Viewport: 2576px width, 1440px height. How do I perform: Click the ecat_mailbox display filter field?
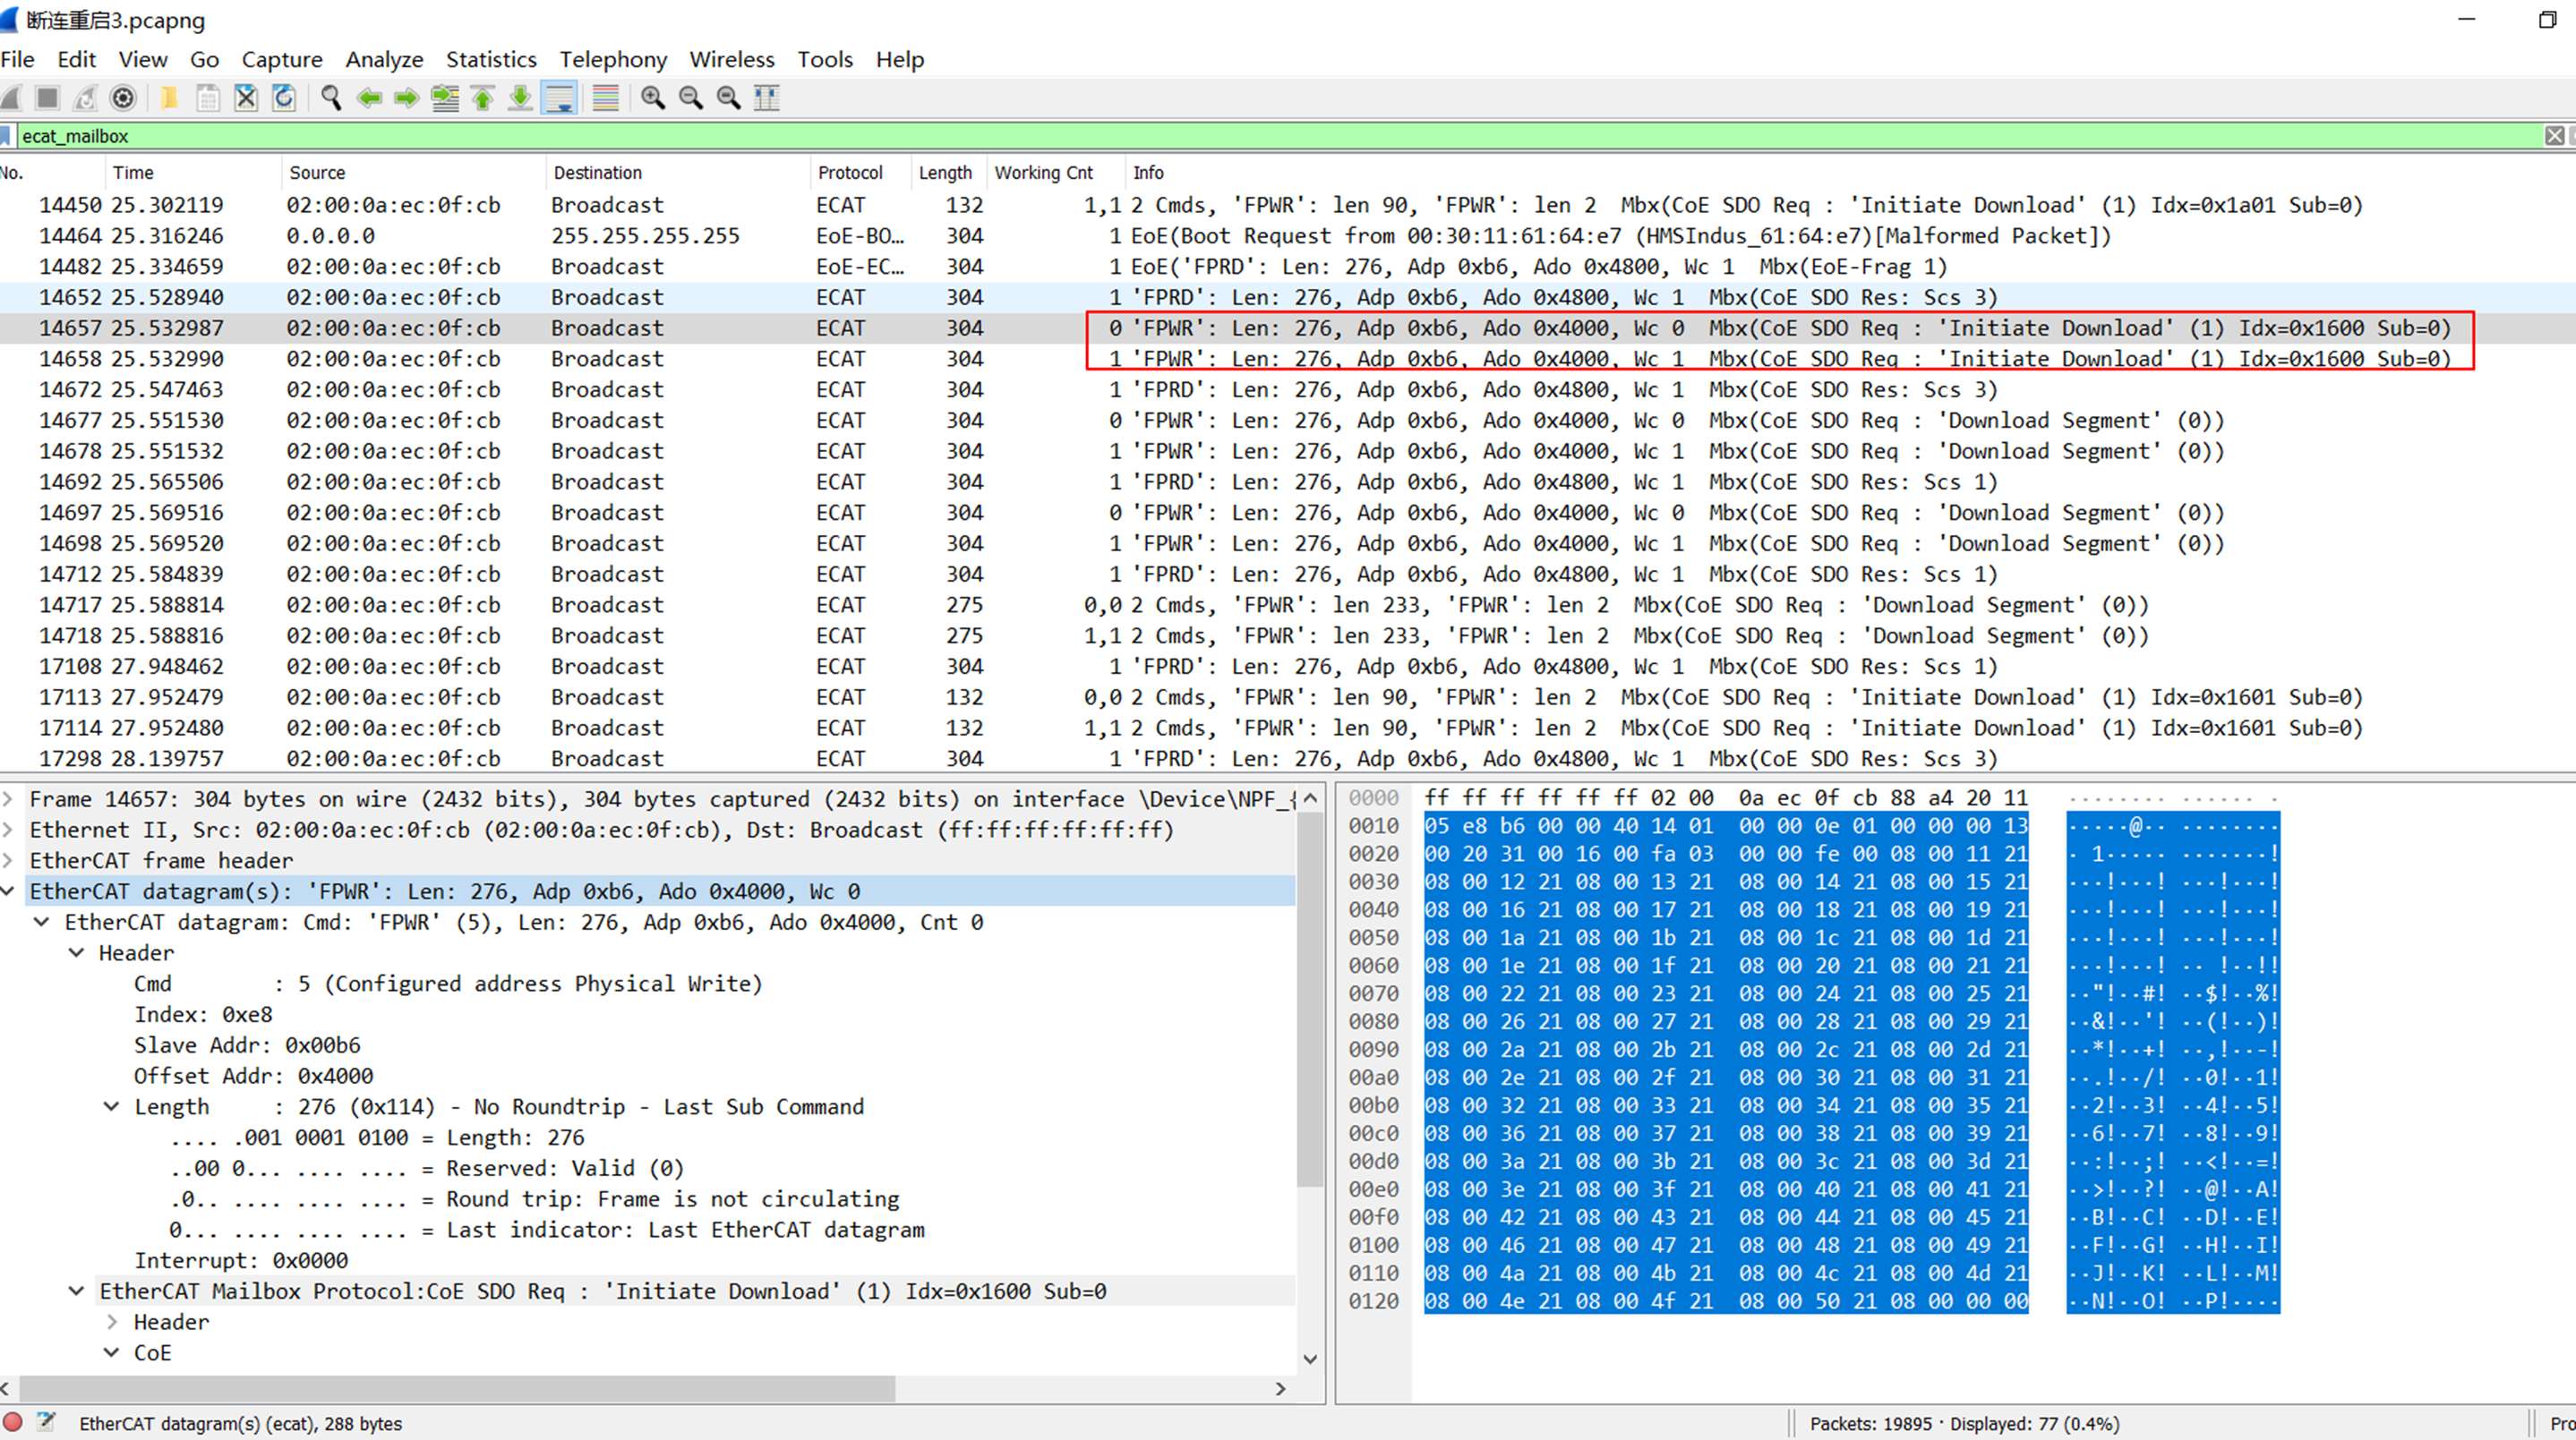coord(1200,136)
